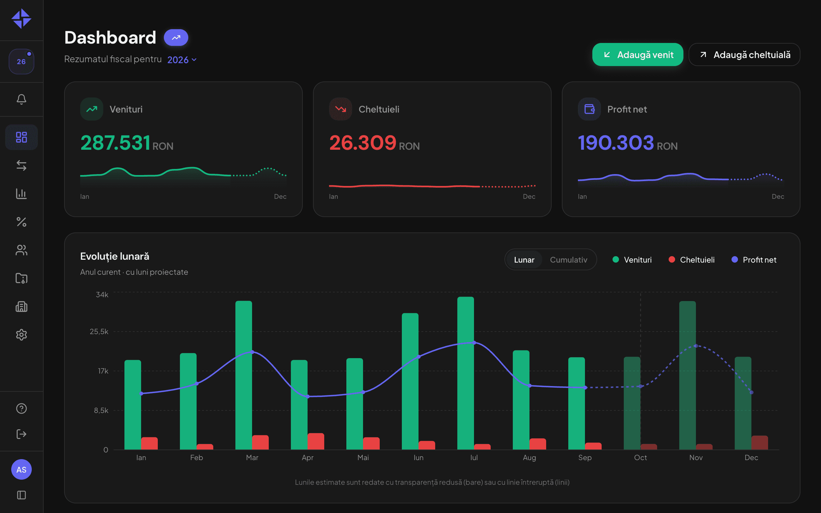Click the app logo in the sidebar

click(x=21, y=19)
